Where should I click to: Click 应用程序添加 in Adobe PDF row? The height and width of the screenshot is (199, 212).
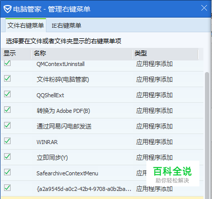(x=154, y=111)
